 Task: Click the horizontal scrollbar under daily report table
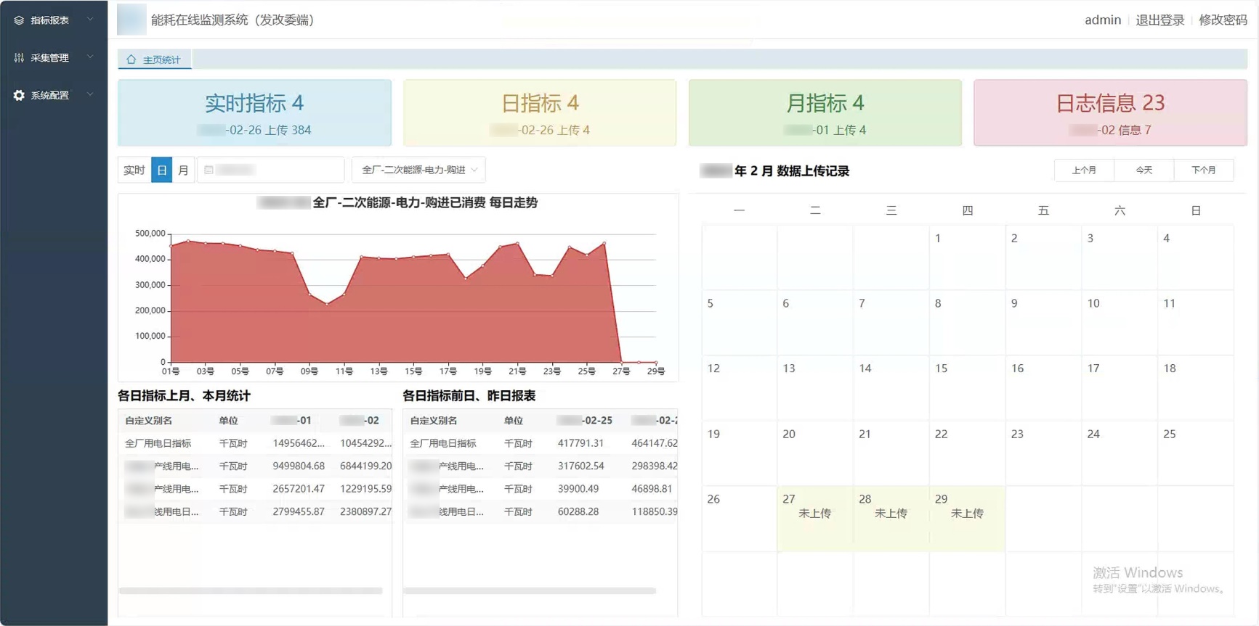pos(530,590)
